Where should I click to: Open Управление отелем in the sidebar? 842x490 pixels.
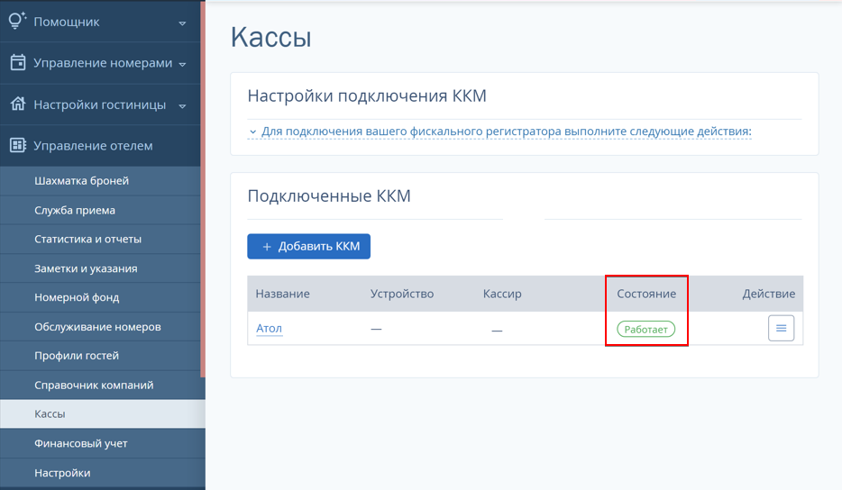[x=100, y=145]
